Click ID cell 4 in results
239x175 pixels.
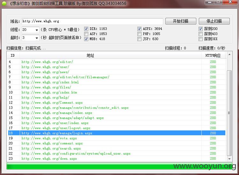point(10,62)
